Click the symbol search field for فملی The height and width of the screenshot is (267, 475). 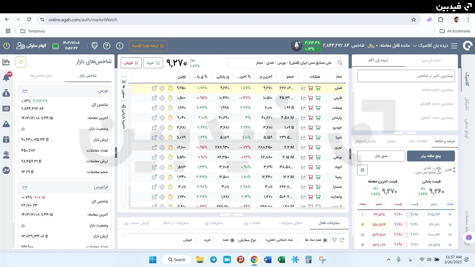(x=286, y=63)
